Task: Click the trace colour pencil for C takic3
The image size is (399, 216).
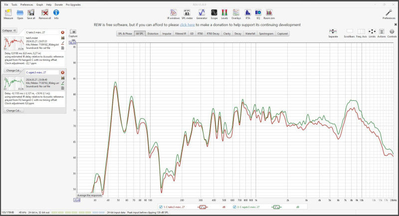Action: tap(63, 43)
